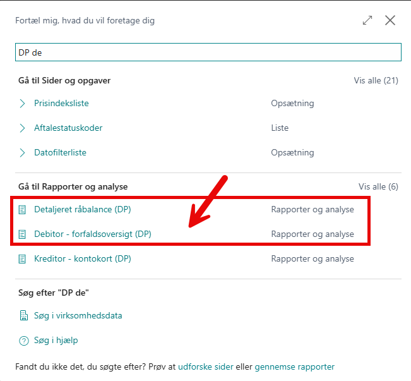The height and width of the screenshot is (381, 411).
Task: Show all 21 pages and tasks results
Action: (376, 80)
